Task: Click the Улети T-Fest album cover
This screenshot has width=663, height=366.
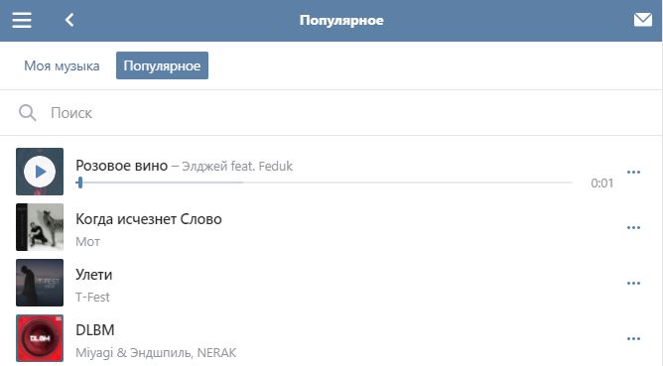Action: [40, 283]
